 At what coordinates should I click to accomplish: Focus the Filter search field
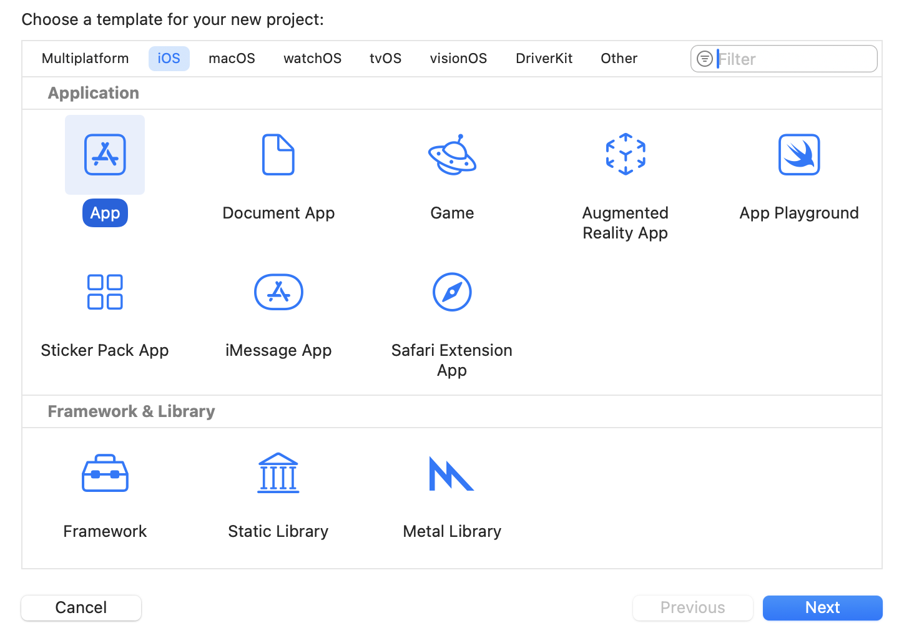784,59
